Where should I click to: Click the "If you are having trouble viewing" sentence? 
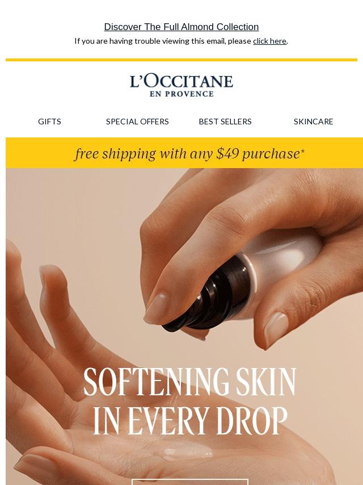(x=163, y=41)
